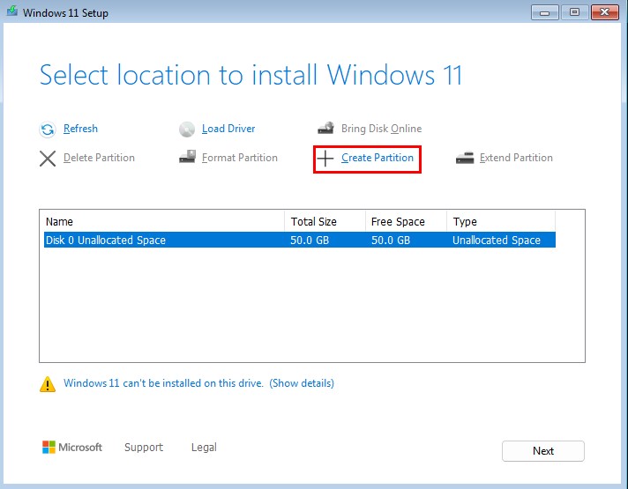Click the Load Driver disc icon
The width and height of the screenshot is (628, 489).
(x=187, y=130)
